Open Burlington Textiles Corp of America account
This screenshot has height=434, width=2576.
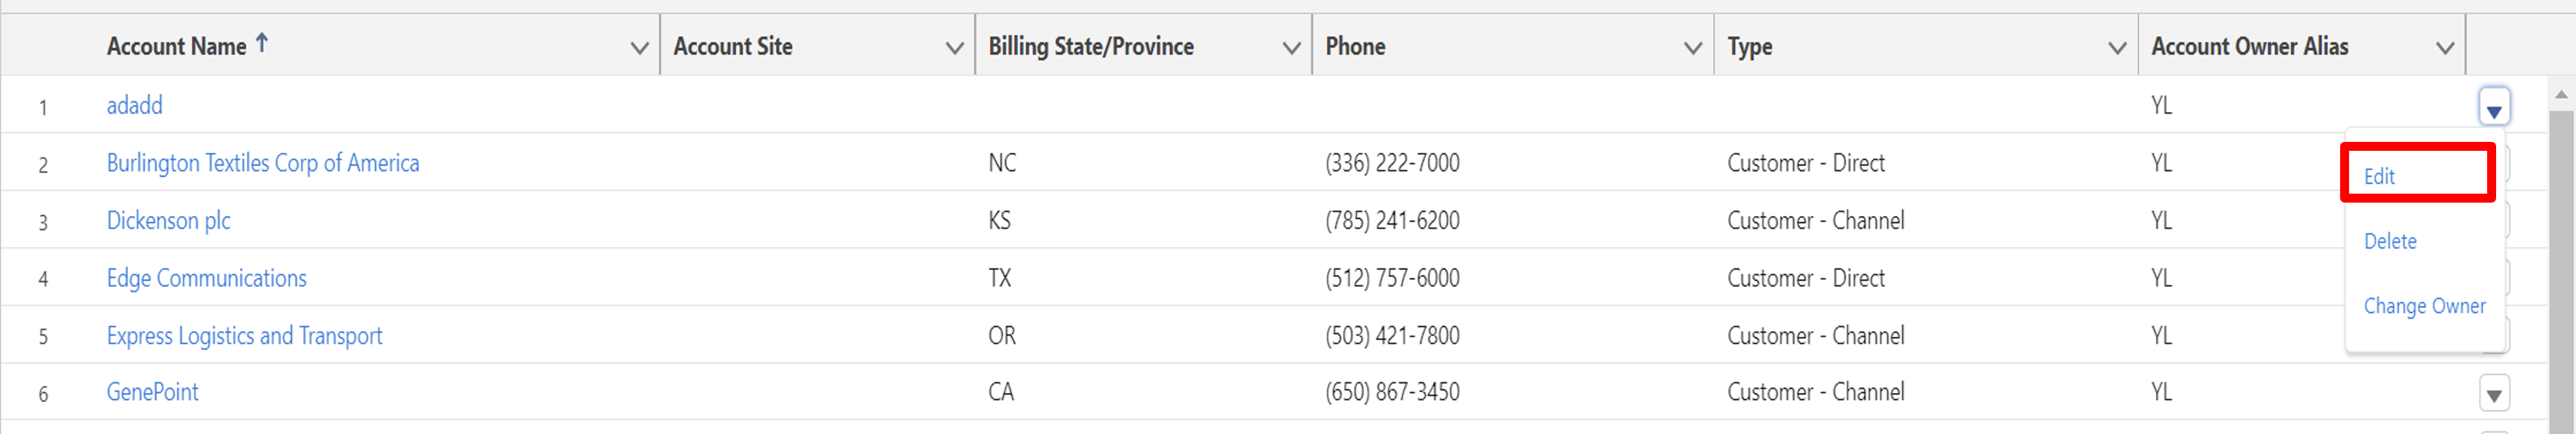262,164
